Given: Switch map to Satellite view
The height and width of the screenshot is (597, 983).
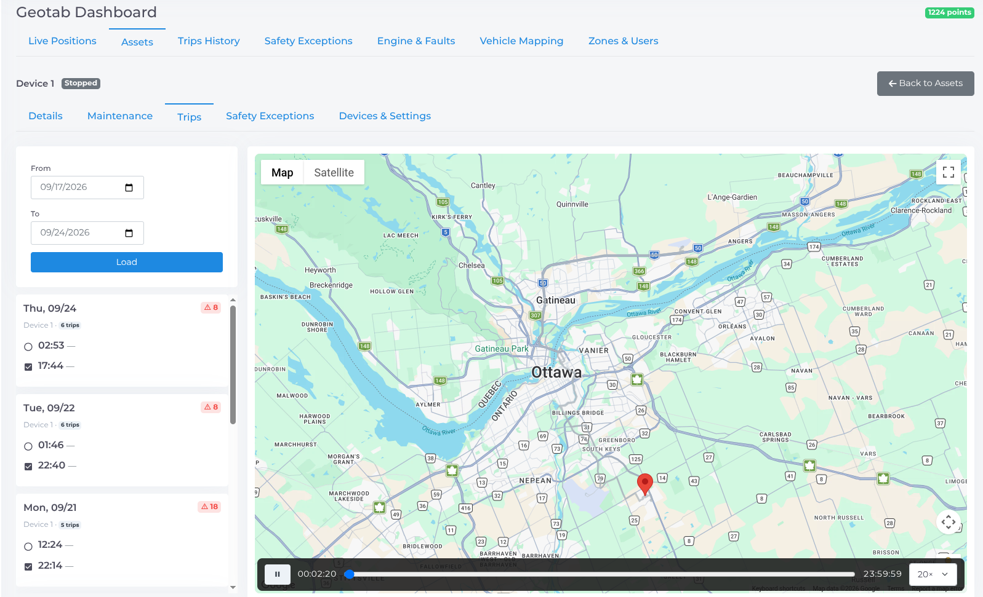Looking at the screenshot, I should (334, 173).
